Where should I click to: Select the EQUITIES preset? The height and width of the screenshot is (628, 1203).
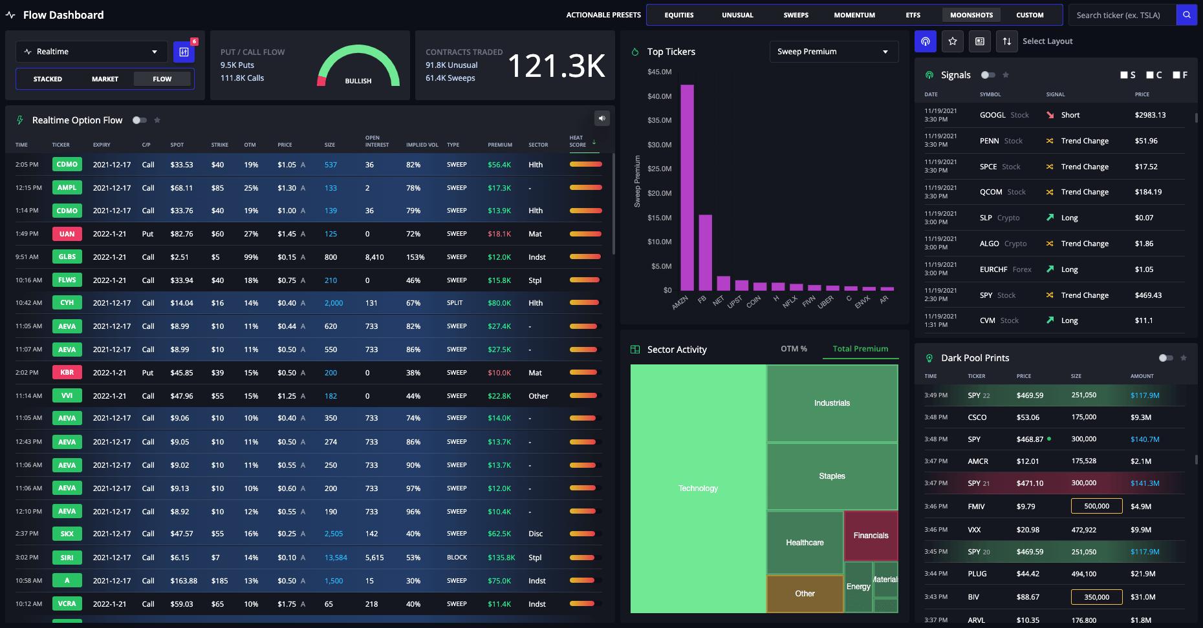[x=679, y=15]
